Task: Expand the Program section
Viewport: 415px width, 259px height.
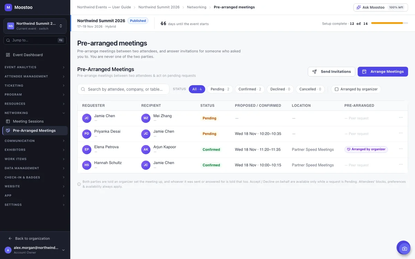Action: tap(35, 95)
